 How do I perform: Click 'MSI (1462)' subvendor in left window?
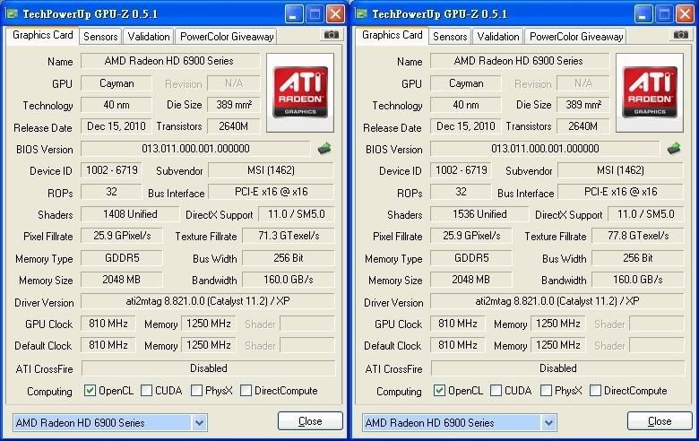[271, 170]
